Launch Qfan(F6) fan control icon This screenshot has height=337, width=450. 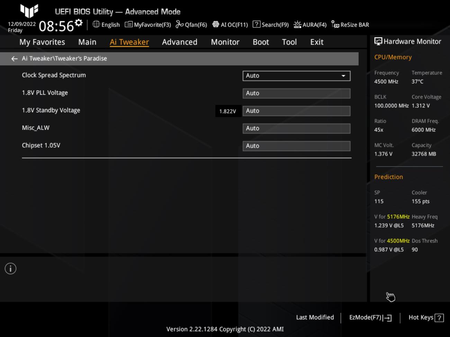[x=179, y=24]
